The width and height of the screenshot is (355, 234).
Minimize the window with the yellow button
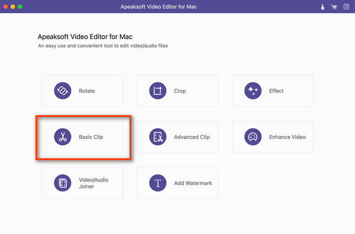click(x=13, y=6)
